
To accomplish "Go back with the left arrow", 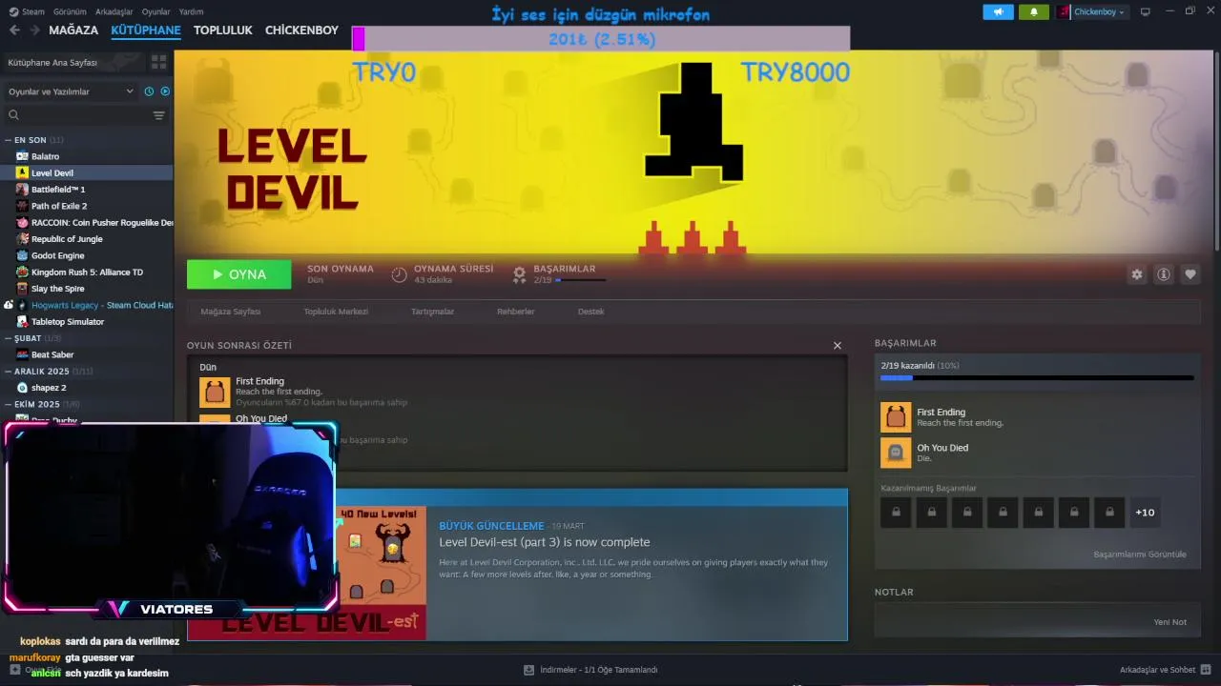I will (14, 30).
